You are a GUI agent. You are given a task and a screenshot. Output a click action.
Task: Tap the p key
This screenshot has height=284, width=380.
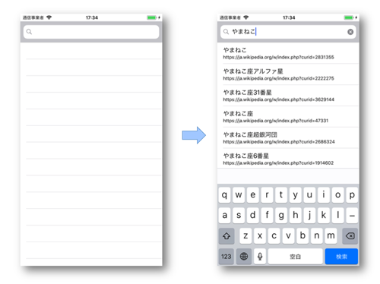(352, 195)
